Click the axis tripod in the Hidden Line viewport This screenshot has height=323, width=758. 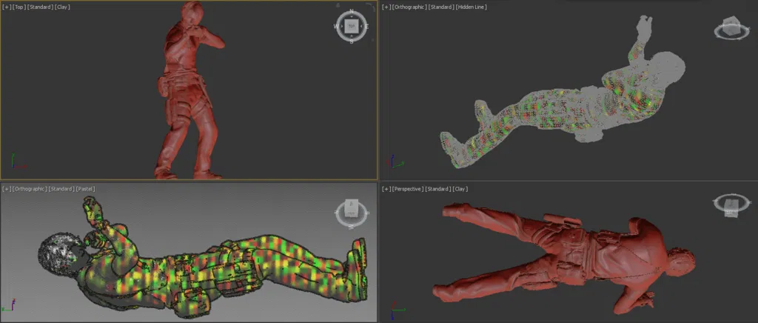pos(397,162)
